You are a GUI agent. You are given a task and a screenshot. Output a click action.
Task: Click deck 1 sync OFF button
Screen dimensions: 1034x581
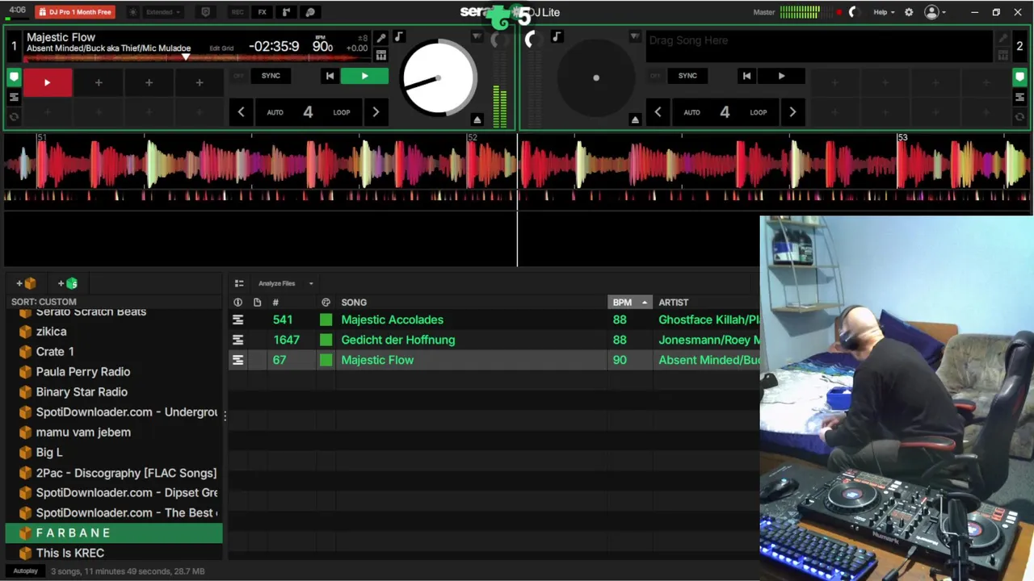238,76
